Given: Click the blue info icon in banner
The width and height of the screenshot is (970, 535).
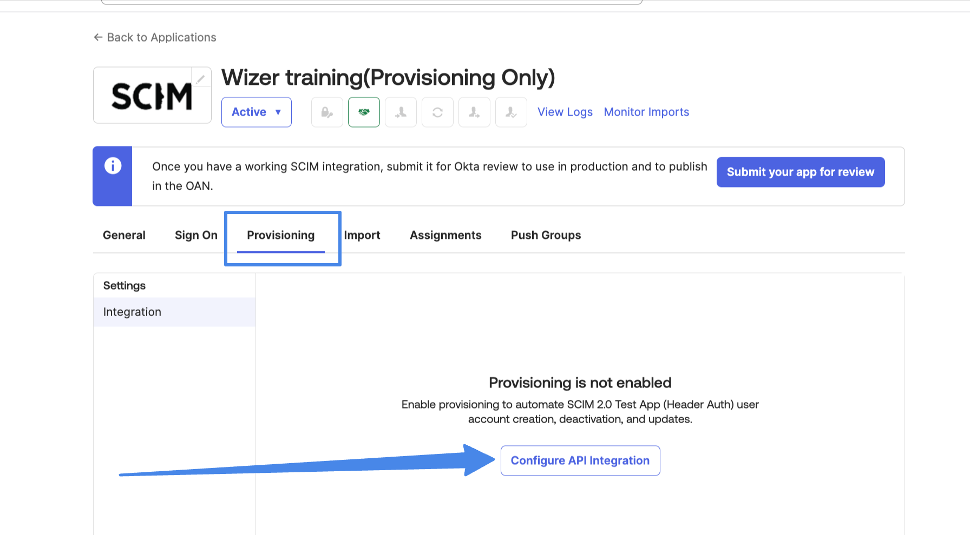Looking at the screenshot, I should pos(113,166).
